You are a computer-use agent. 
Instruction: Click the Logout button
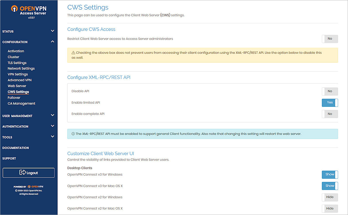pos(28,173)
